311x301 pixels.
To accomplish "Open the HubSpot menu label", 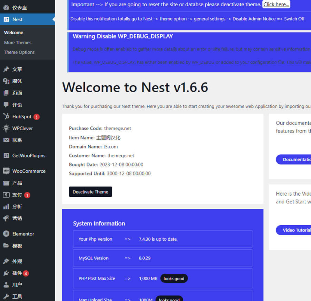I will click(22, 116).
